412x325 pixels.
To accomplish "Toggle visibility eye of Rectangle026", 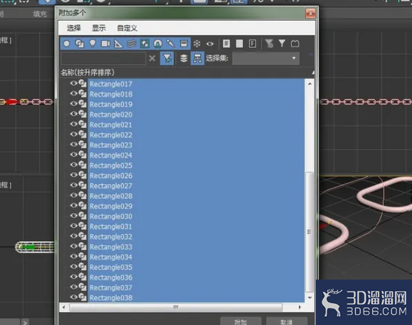I will (74, 175).
